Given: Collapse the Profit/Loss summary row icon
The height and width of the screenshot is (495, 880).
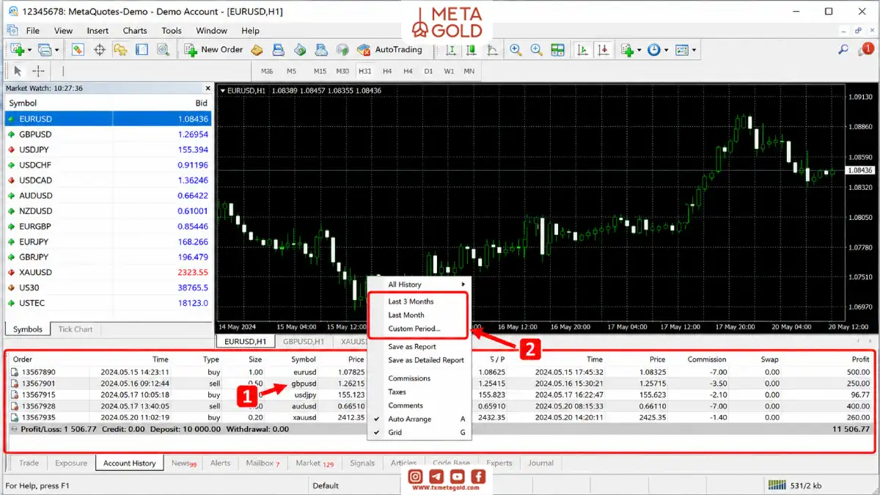Looking at the screenshot, I should pyautogui.click(x=14, y=429).
